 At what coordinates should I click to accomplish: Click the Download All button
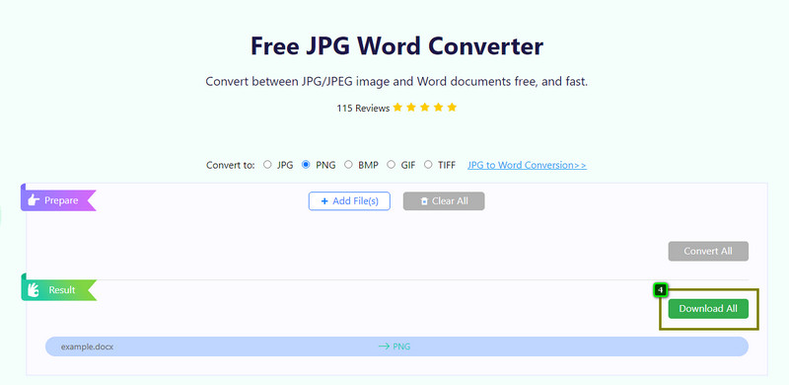(x=708, y=308)
